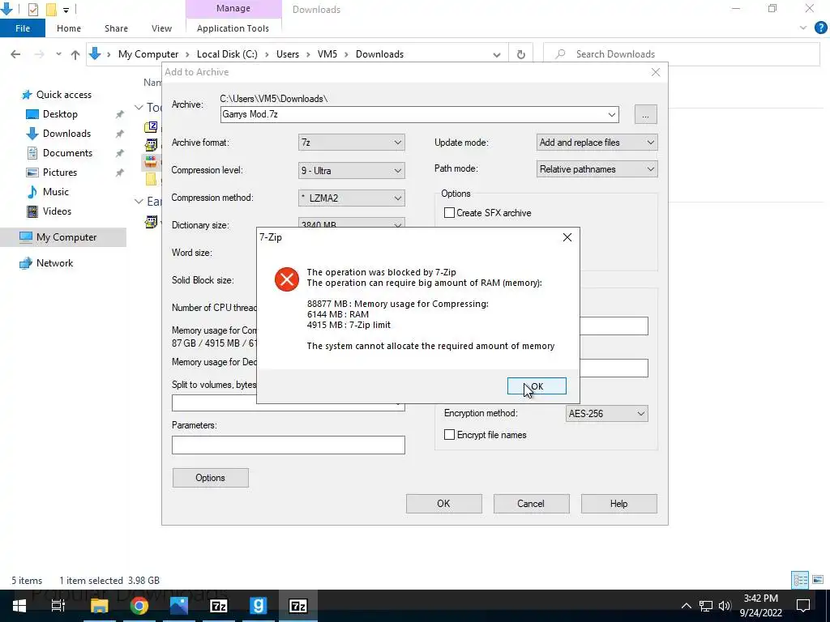Show hidden system tray icons
Screen dimensions: 830x622
point(686,606)
